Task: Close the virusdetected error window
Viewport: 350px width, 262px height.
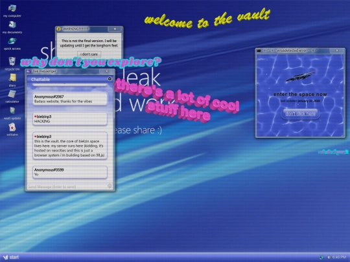Action: [337, 50]
